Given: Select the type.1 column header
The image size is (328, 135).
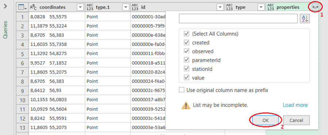Looking at the screenshot, I should click(108, 7).
